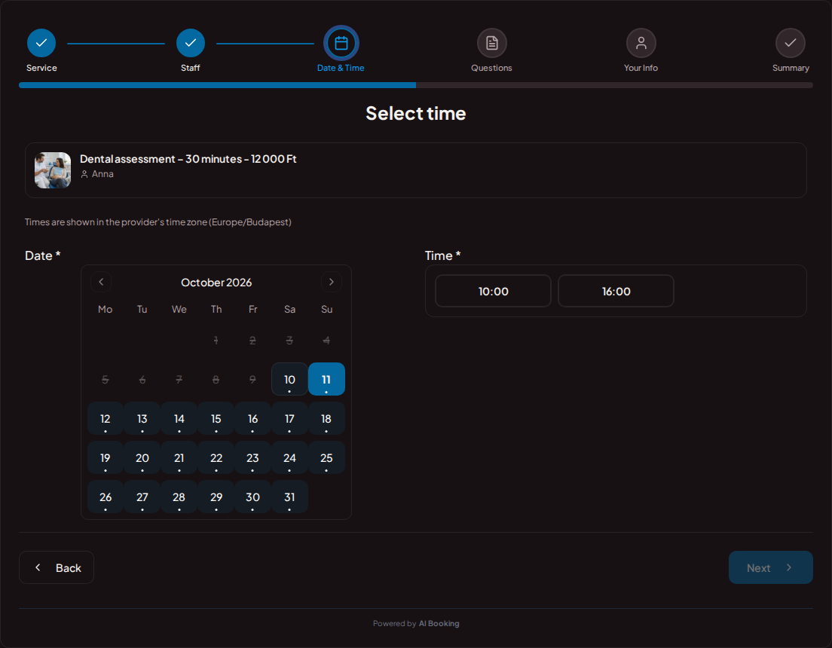Choose October 25 date cell
Image resolution: width=832 pixels, height=648 pixels.
click(326, 457)
